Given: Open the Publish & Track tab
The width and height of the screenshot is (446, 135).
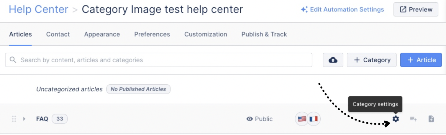Looking at the screenshot, I should (264, 34).
